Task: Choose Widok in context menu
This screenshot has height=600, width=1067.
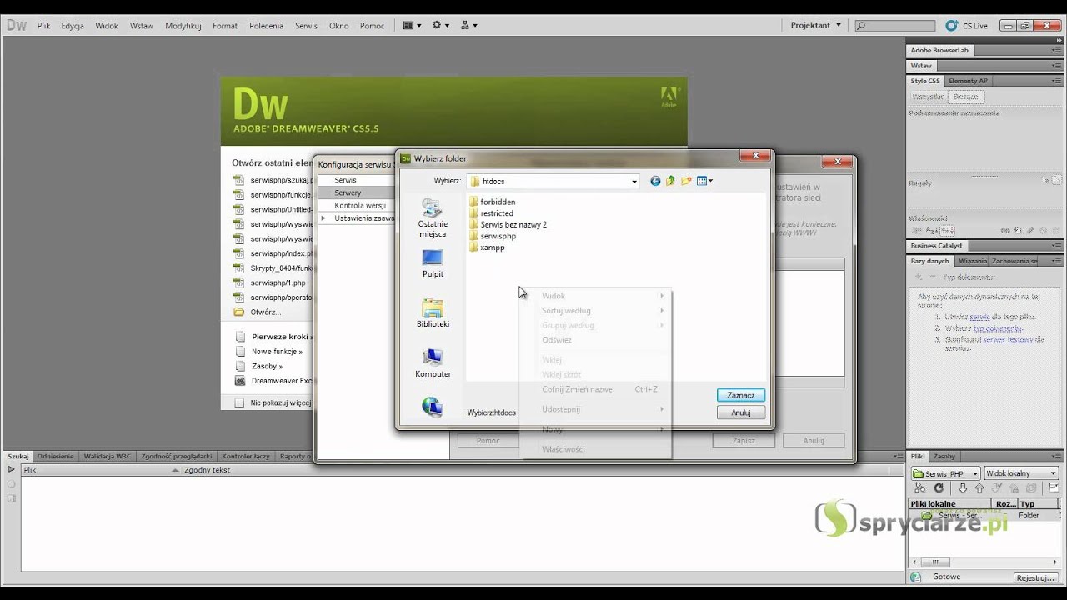Action: (595, 296)
